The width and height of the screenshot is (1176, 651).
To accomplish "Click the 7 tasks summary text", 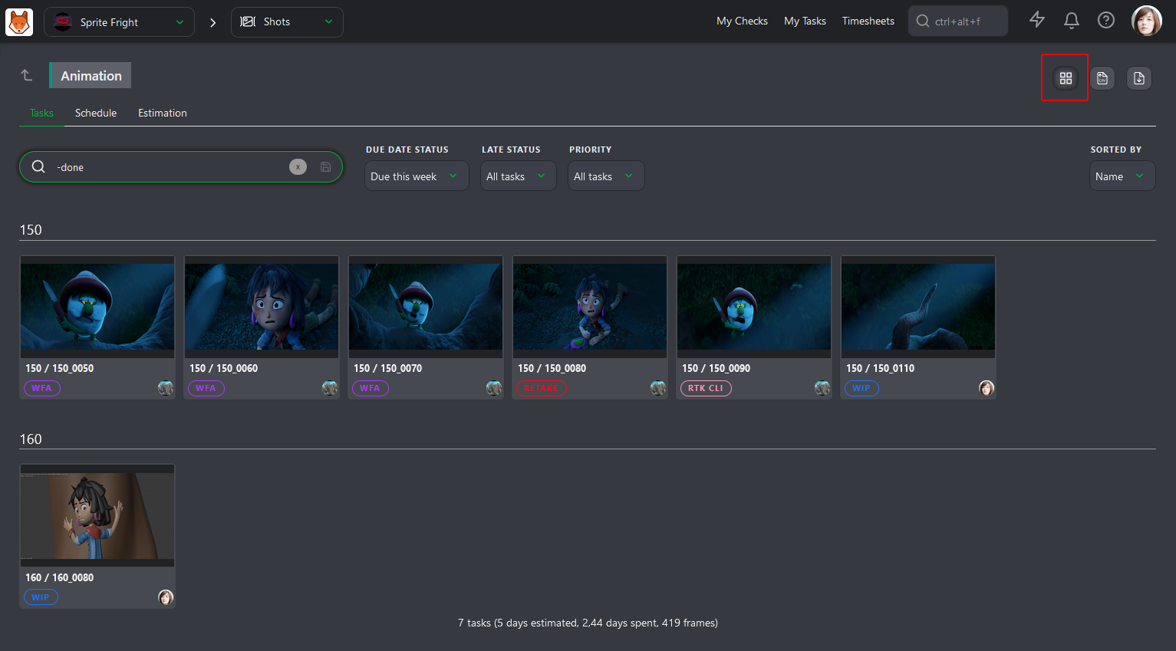I will pyautogui.click(x=588, y=623).
